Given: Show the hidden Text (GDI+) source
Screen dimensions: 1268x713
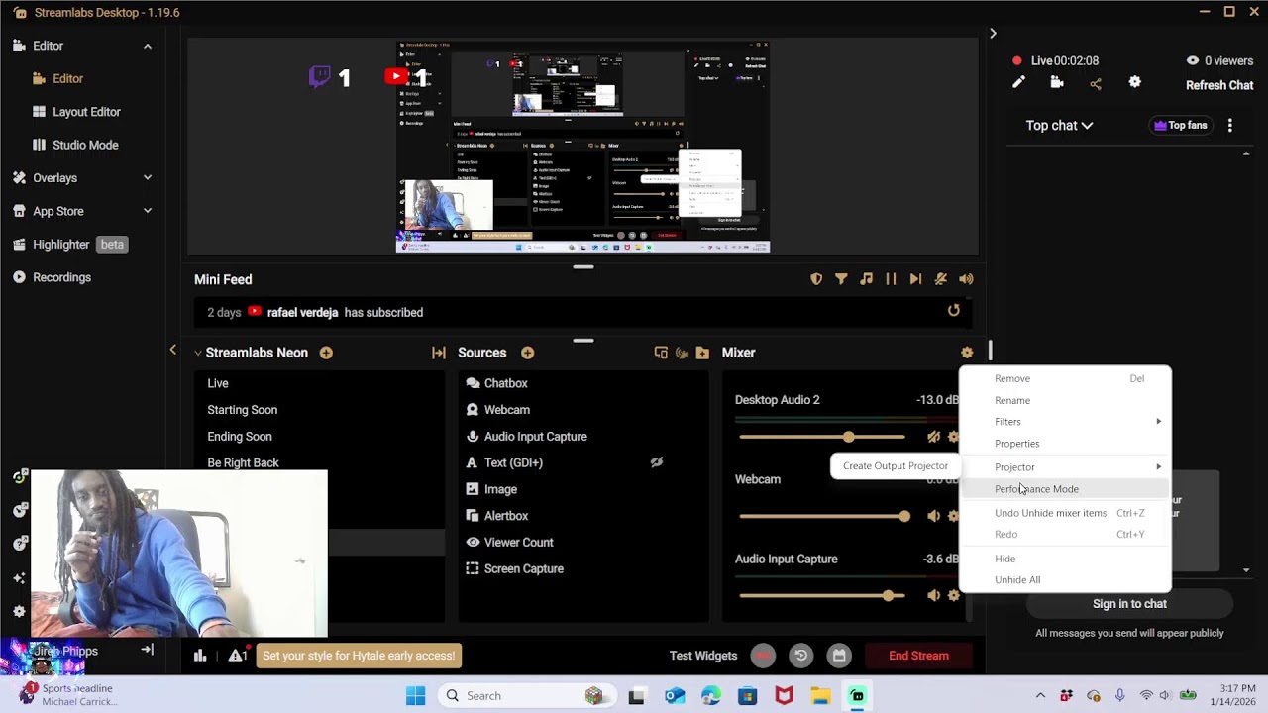Looking at the screenshot, I should tap(656, 462).
